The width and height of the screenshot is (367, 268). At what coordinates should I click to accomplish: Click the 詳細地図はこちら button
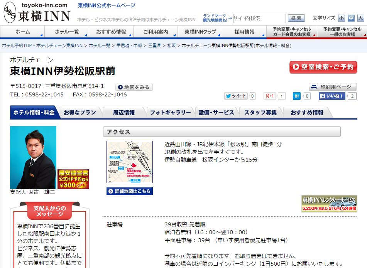(x=130, y=191)
